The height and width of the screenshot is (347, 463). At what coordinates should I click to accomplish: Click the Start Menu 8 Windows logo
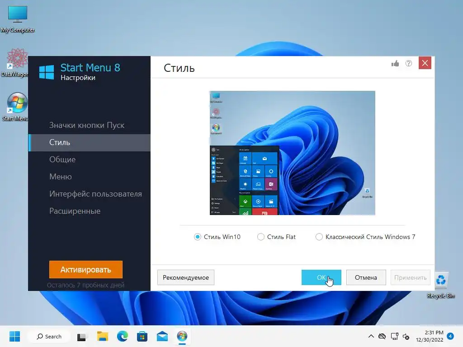(x=47, y=72)
